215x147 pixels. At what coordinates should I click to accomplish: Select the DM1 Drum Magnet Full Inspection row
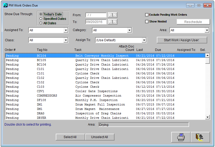[105, 104]
